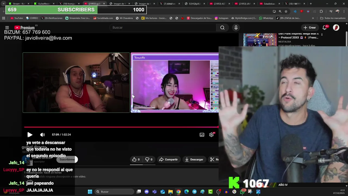Open a new browser tab with plus
The width and height of the screenshot is (348, 196).
point(311,4)
